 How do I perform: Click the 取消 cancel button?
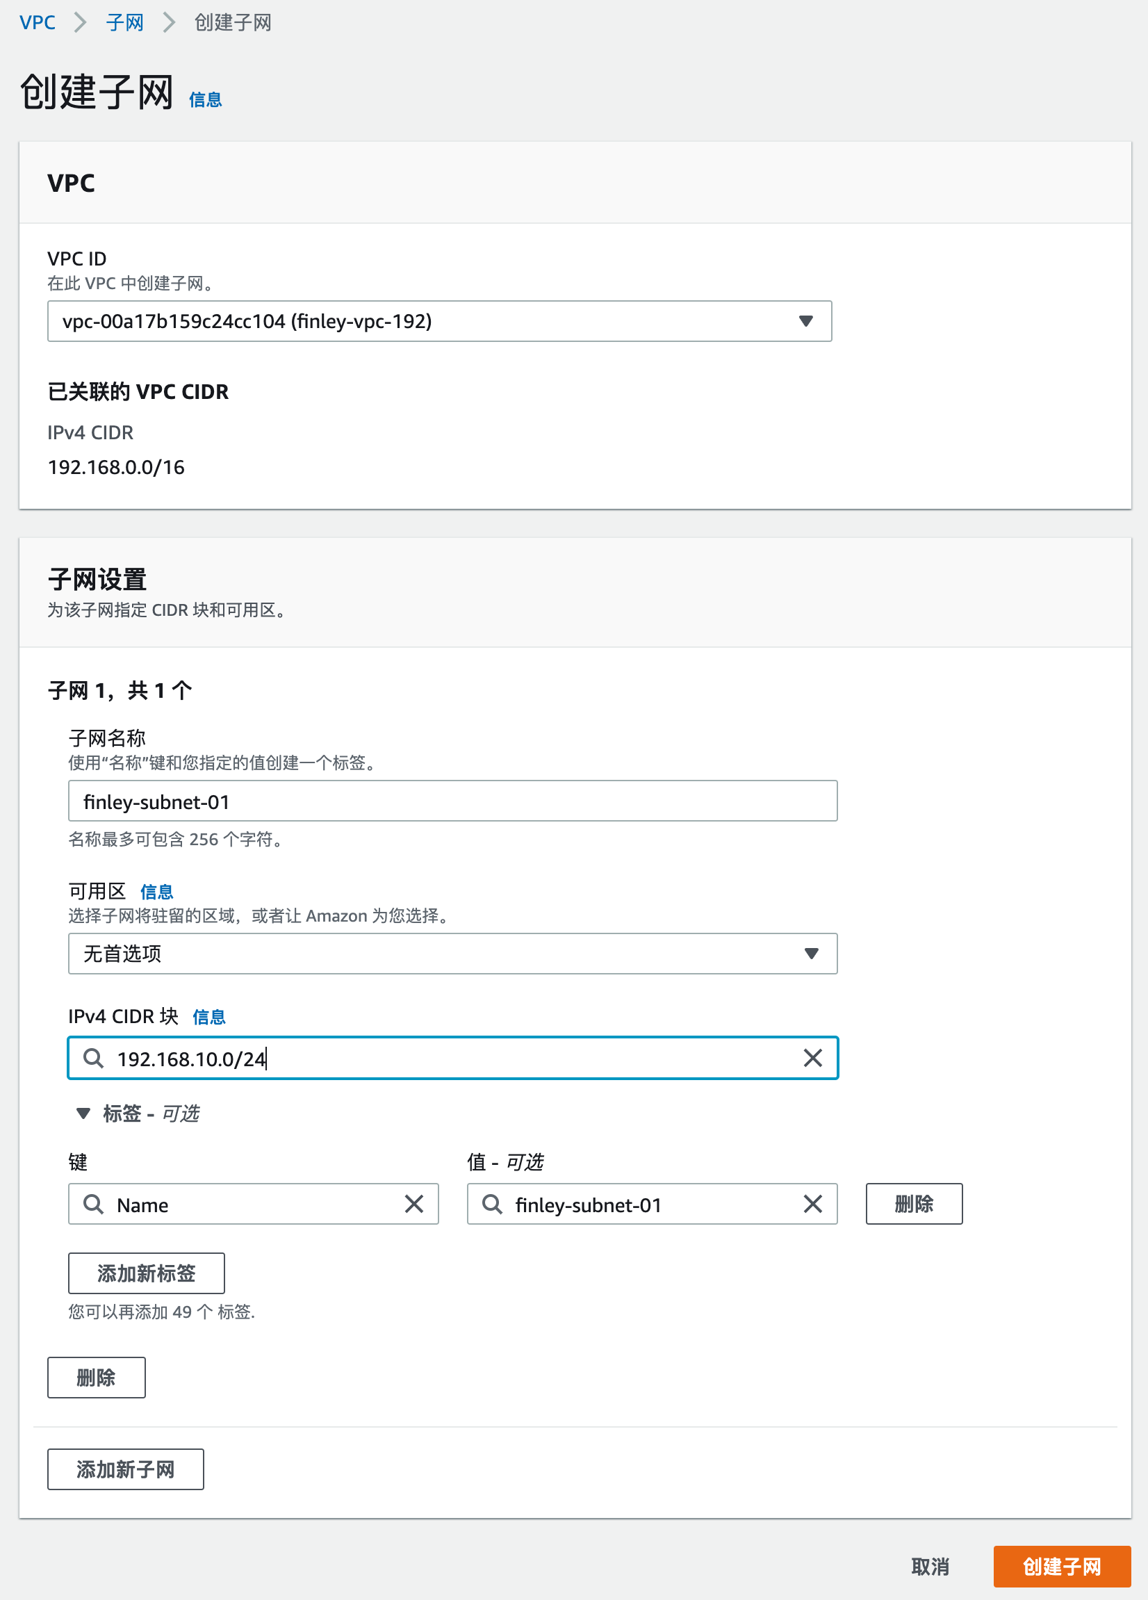(x=928, y=1567)
